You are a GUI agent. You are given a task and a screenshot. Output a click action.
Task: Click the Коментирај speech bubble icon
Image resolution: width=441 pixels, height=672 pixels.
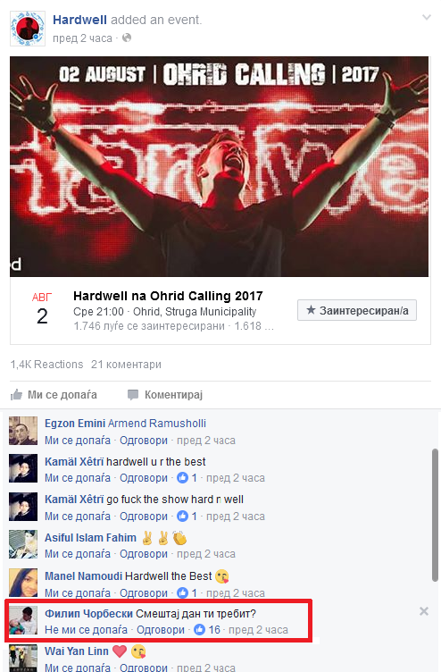[133, 395]
